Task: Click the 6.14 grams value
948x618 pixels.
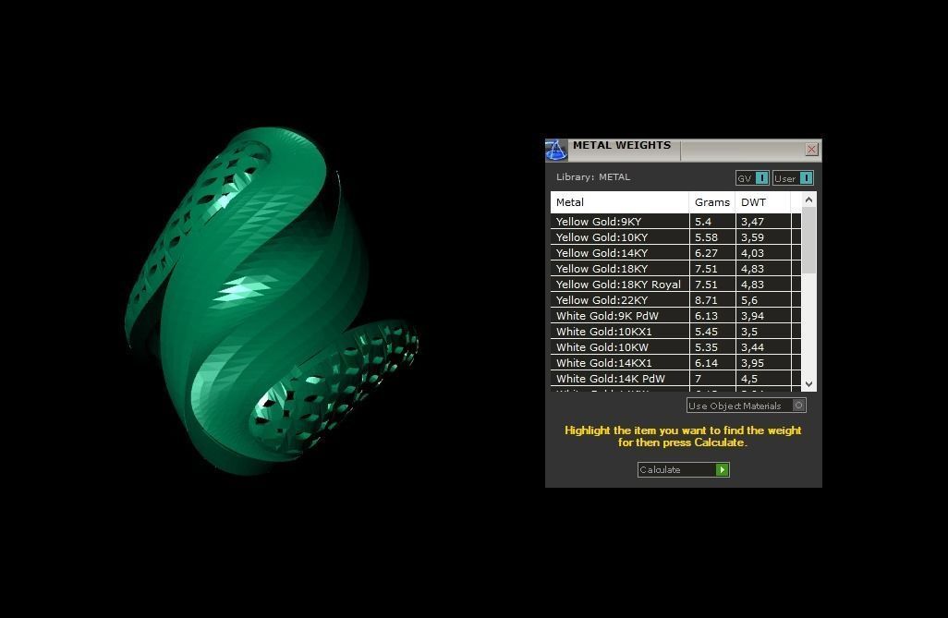Action: [x=706, y=363]
